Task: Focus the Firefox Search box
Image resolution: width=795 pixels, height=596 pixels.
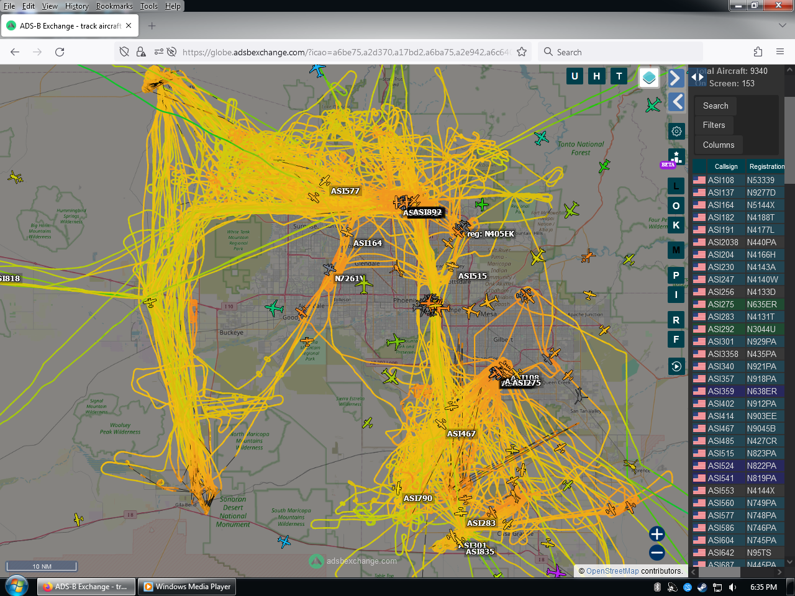Action: (620, 52)
